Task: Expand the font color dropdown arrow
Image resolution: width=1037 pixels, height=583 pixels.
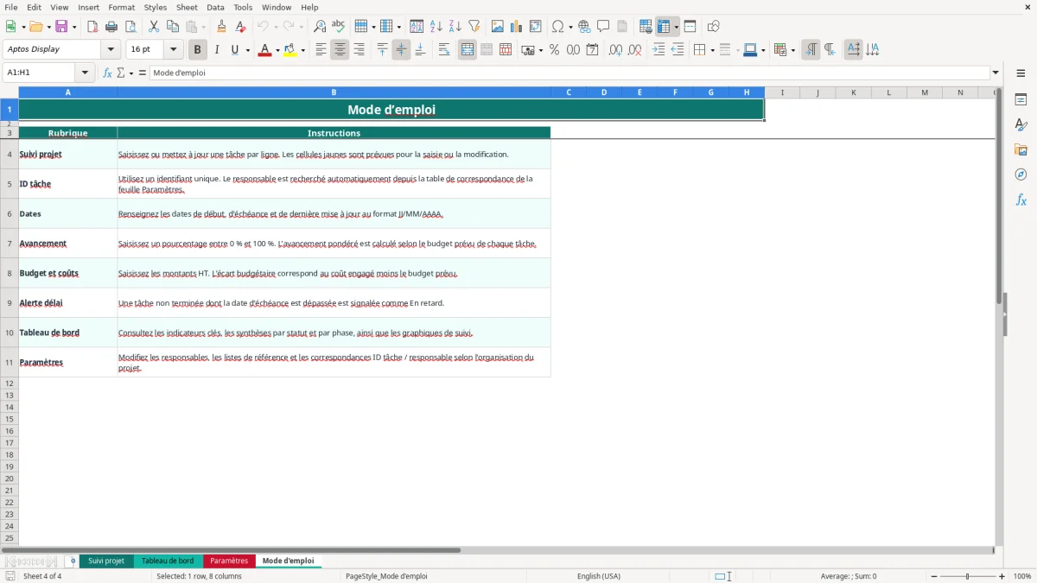Action: (277, 50)
